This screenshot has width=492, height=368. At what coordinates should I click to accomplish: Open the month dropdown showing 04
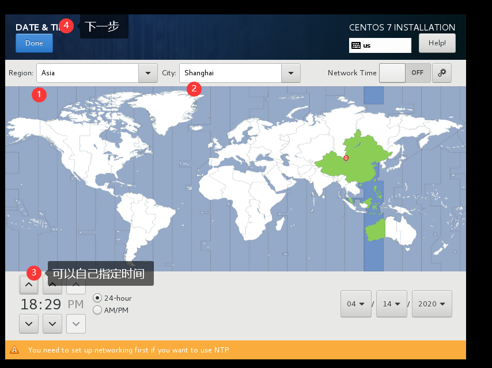click(x=356, y=304)
